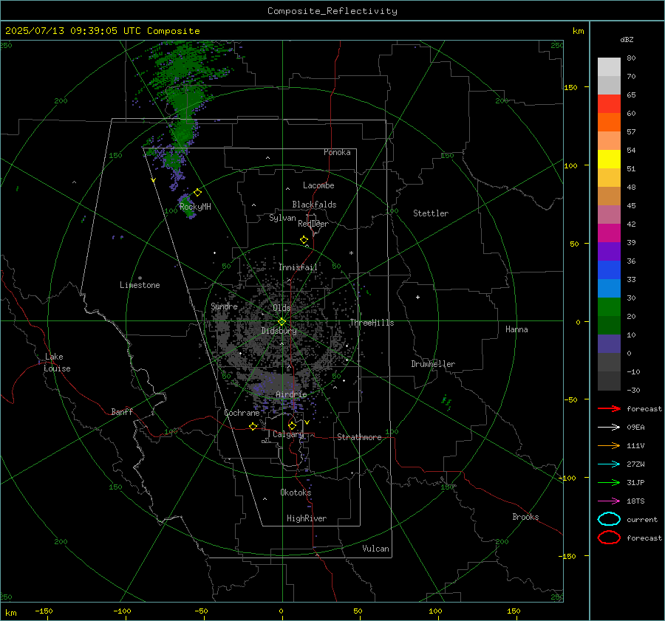Click the cyan current ellipse icon
Image resolution: width=665 pixels, height=621 pixels.
pyautogui.click(x=609, y=519)
